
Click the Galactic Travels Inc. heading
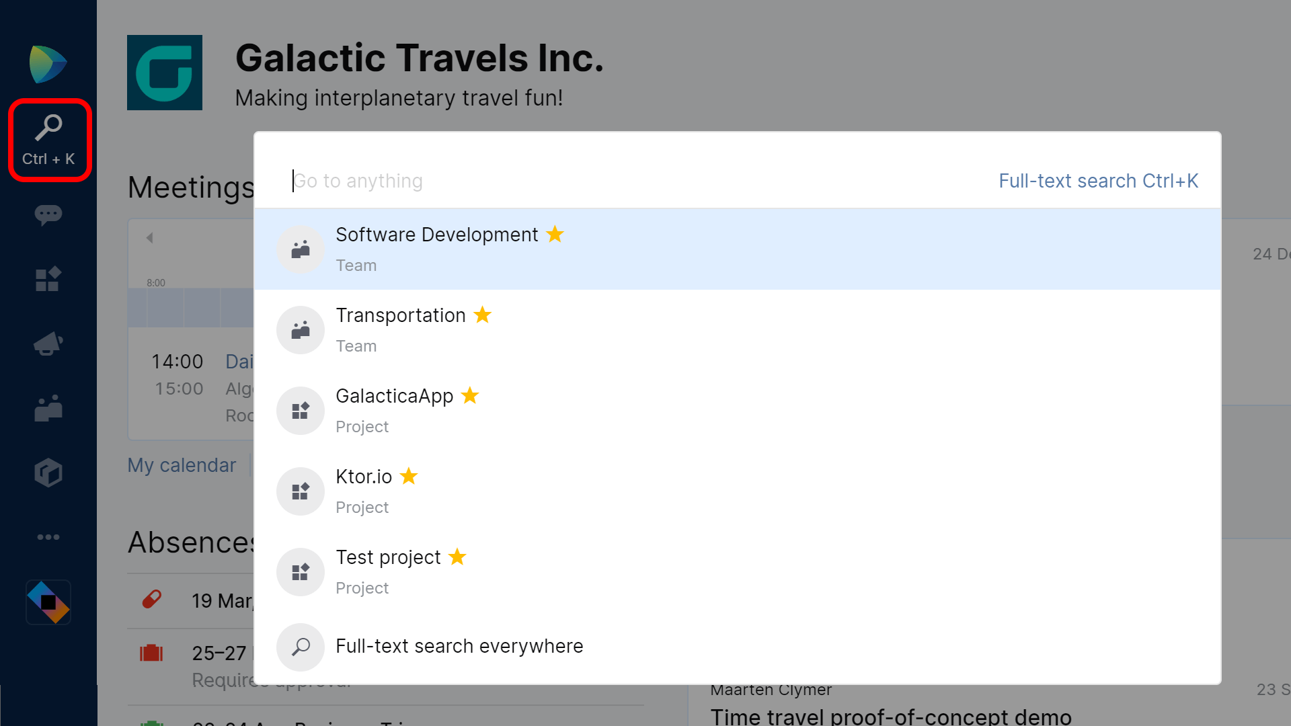point(420,58)
